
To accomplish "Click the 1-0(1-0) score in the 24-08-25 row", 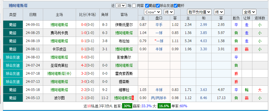I will point(87,33).
